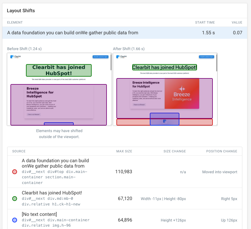Click the Before Shift preview scrollbar
The width and height of the screenshot is (251, 229).
[x=111, y=63]
